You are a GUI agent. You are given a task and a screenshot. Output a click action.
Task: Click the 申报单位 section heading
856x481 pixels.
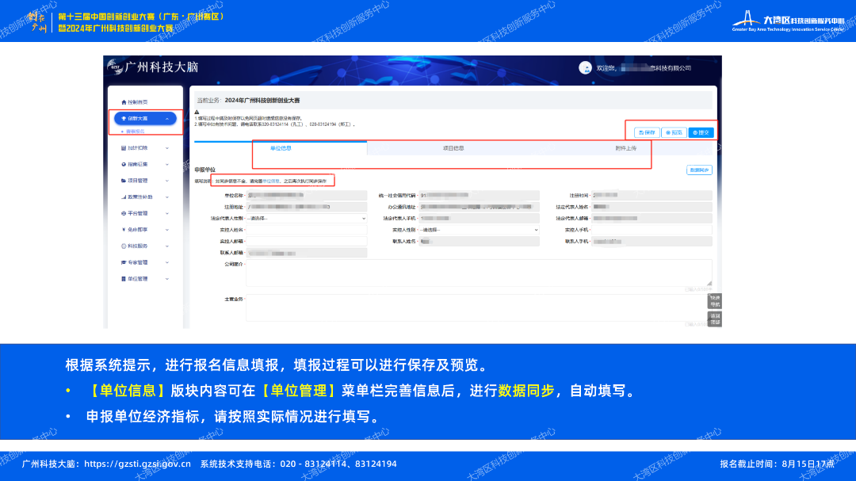pyautogui.click(x=204, y=170)
